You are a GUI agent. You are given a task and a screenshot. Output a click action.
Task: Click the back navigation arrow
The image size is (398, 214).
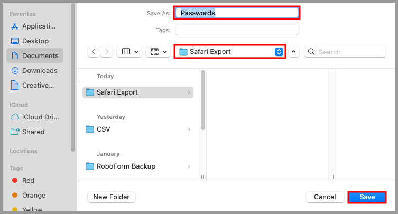coord(94,52)
